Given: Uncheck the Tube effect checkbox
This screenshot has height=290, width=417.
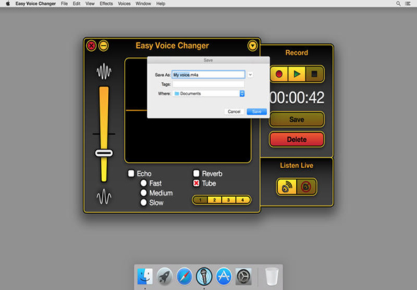Looking at the screenshot, I should pyautogui.click(x=196, y=183).
